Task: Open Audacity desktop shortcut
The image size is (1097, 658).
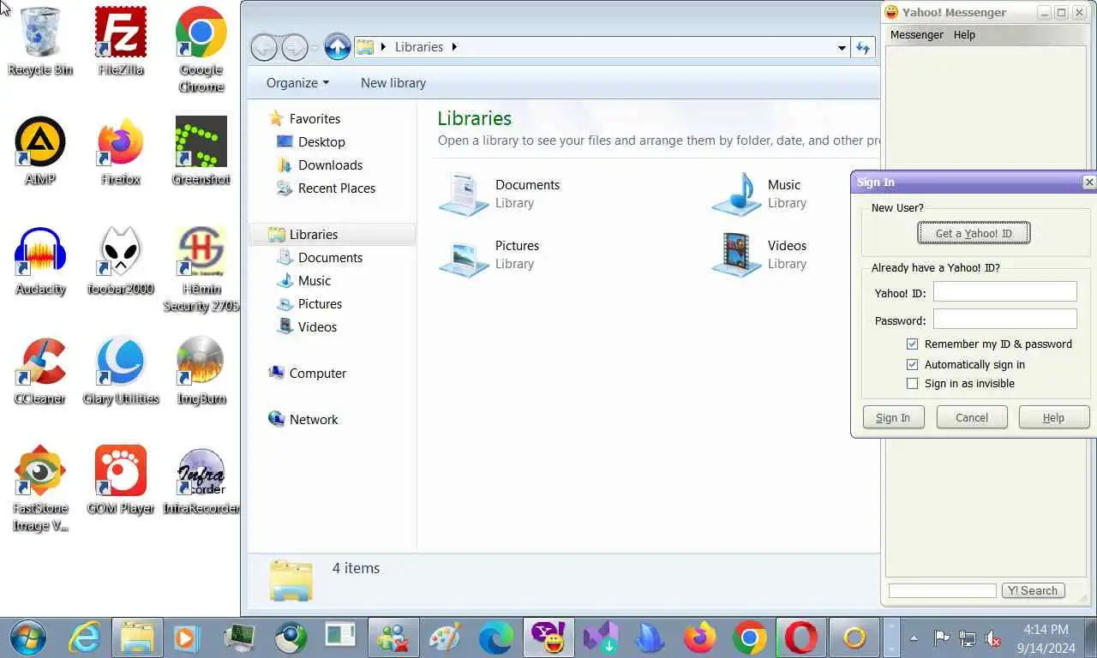Action: pos(39,260)
